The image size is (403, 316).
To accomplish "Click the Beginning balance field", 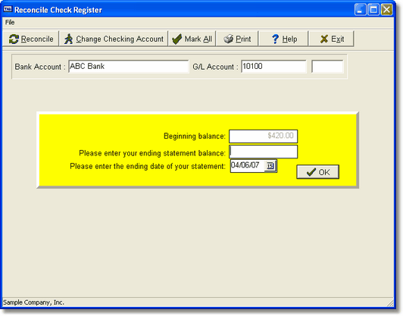I will [x=263, y=136].
